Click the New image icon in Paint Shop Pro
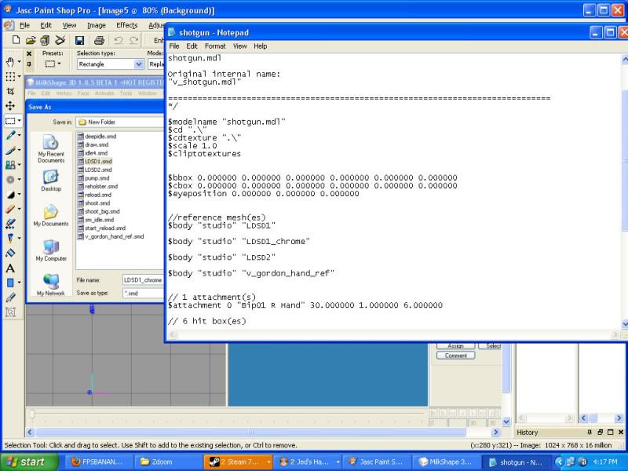Image resolution: width=628 pixels, height=471 pixels. click(16, 40)
